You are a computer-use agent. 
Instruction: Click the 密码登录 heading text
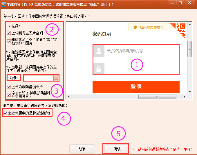coord(102,34)
